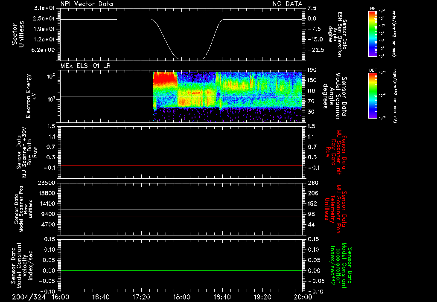Select the red "MU Scanner Init Raw Data" title
The height and width of the screenshot is (302, 437).
pyautogui.click(x=336, y=152)
